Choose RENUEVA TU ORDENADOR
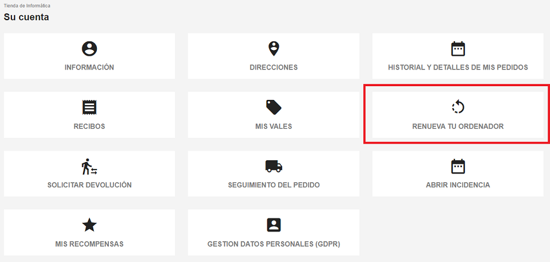 (x=458, y=126)
